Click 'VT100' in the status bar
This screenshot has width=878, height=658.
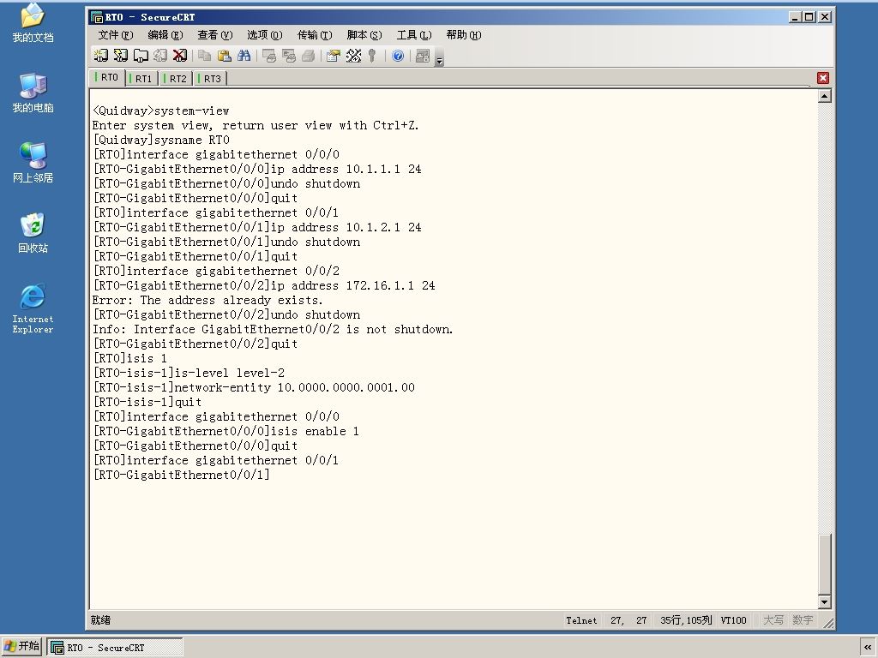pyautogui.click(x=734, y=620)
